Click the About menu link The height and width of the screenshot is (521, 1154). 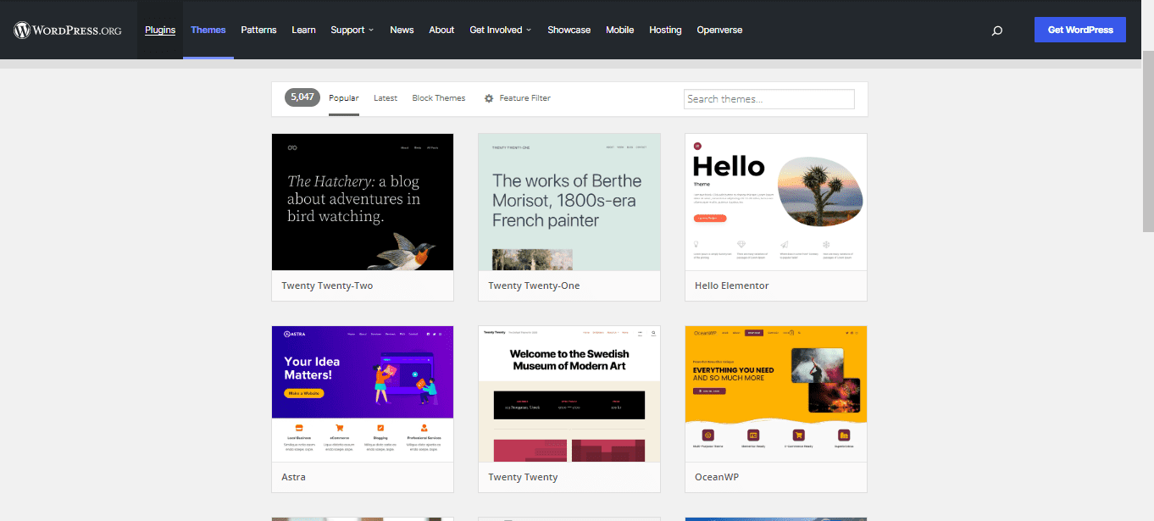tap(441, 30)
